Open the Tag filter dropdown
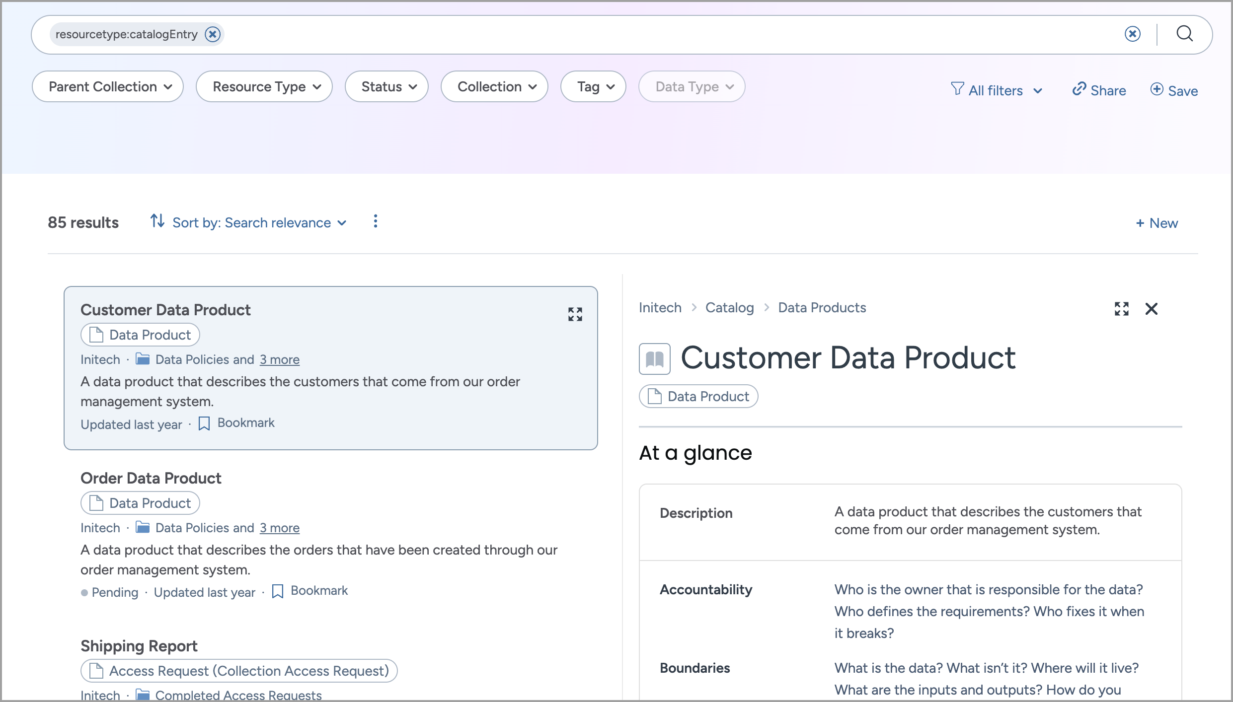Viewport: 1233px width, 702px height. click(x=593, y=86)
